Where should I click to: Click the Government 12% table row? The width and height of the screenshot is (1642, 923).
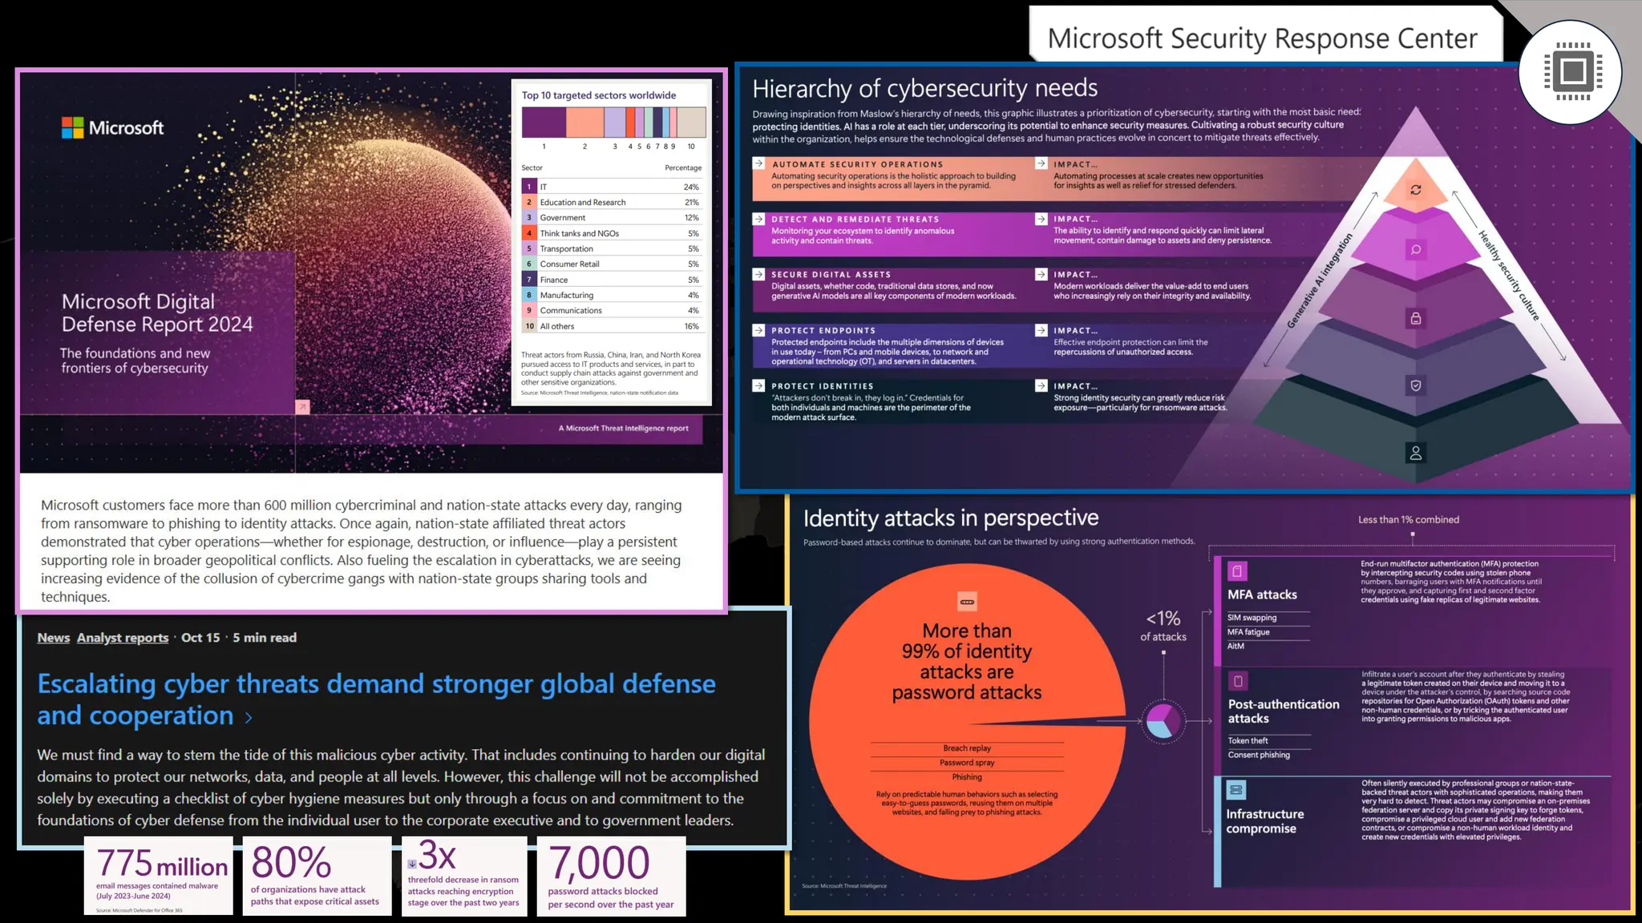(x=612, y=218)
